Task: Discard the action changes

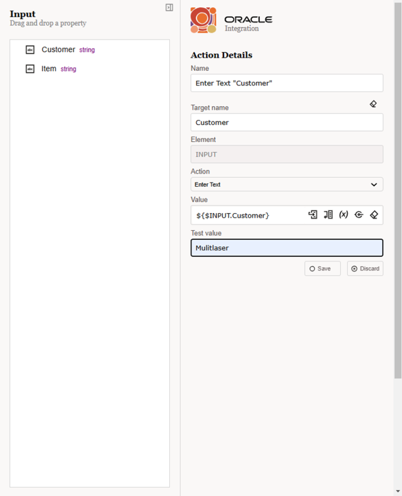Action: click(365, 268)
